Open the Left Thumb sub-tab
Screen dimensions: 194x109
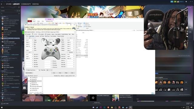pos(42,36)
